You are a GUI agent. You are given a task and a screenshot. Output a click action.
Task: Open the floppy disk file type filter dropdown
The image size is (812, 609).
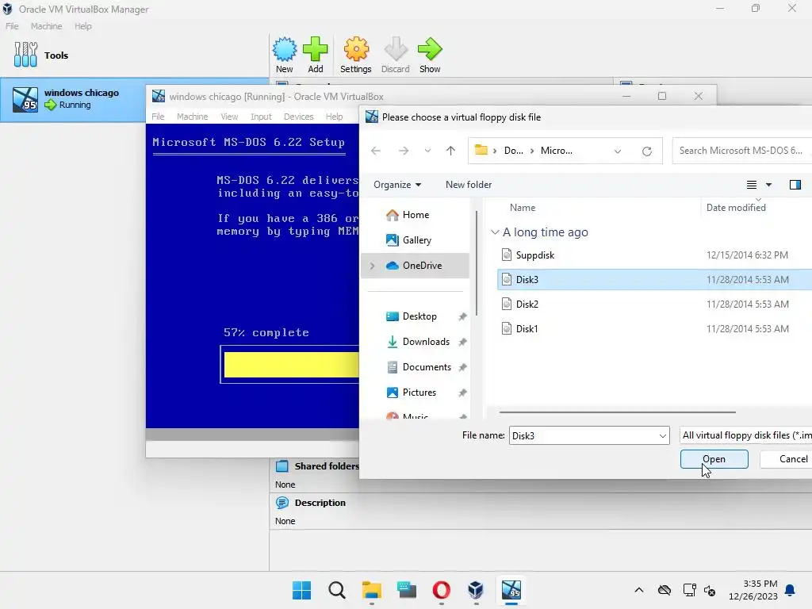[x=745, y=435]
